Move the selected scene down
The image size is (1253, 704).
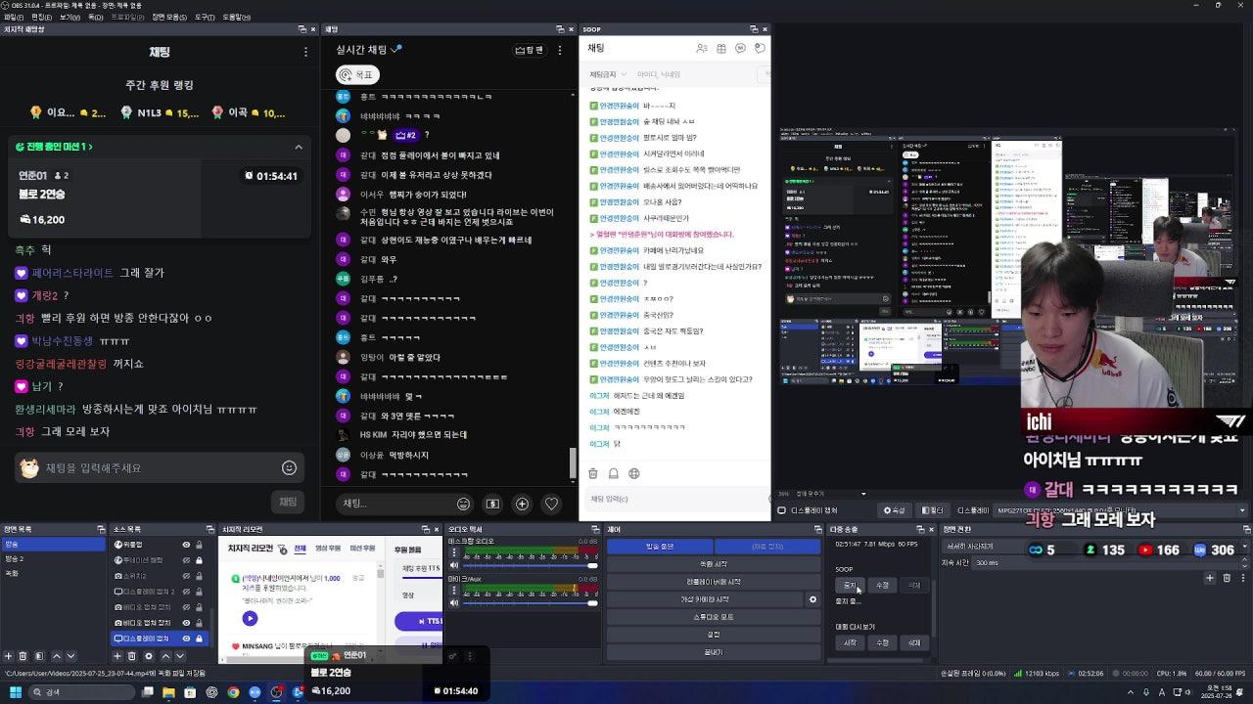click(70, 656)
